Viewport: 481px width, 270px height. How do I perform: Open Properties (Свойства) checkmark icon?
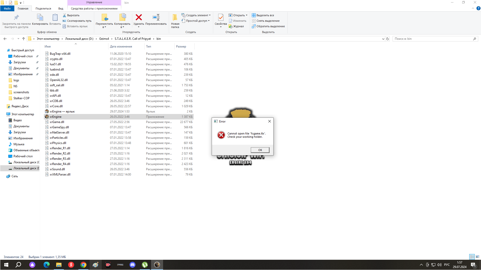[x=221, y=17]
